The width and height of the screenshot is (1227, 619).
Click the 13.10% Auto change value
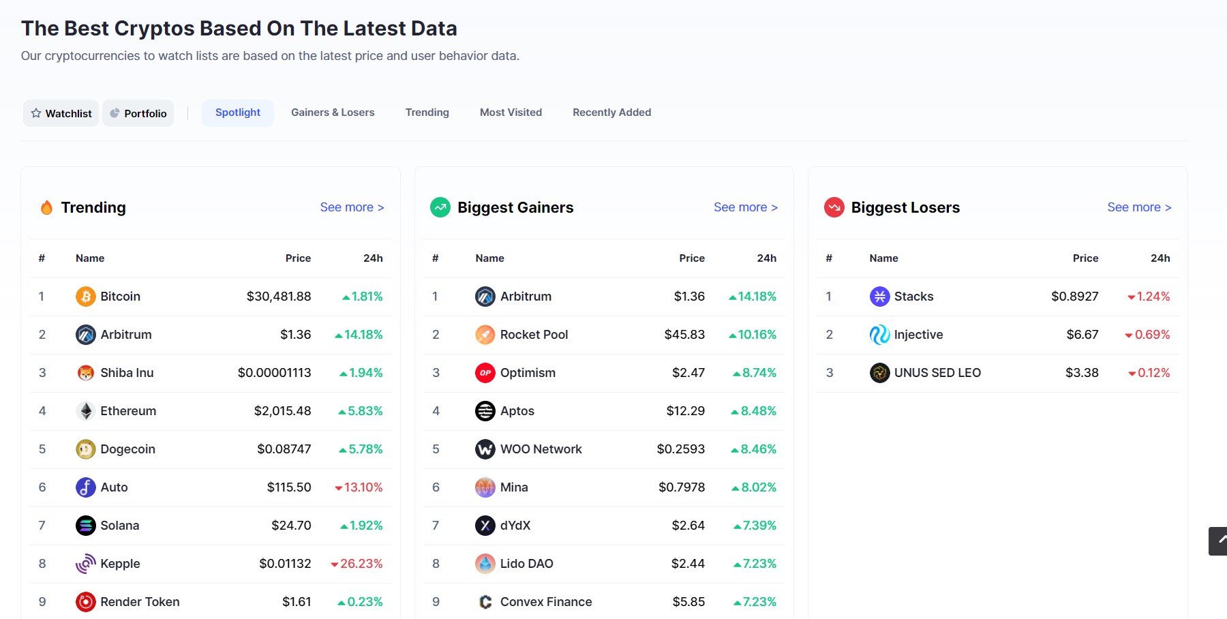[359, 487]
